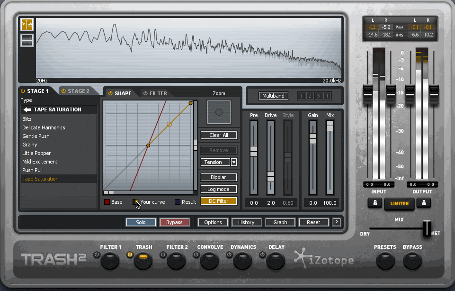The image size is (455, 291).
Task: Click the input link lock icon
Action: click(375, 203)
